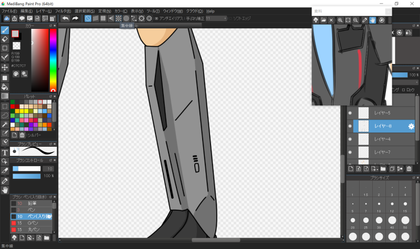
Task: Close the カラー panel
Action: pos(55,26)
